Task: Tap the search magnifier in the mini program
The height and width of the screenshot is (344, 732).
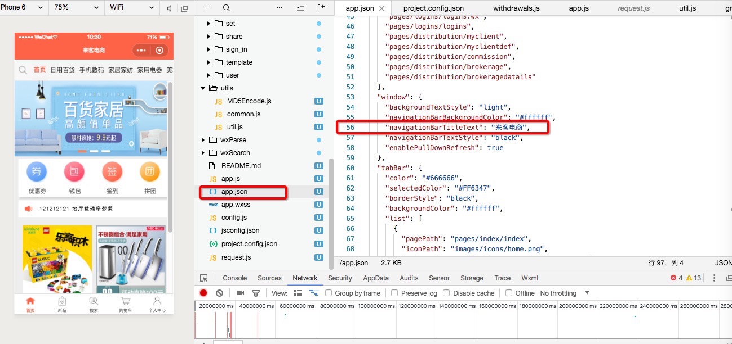Action: tap(23, 70)
